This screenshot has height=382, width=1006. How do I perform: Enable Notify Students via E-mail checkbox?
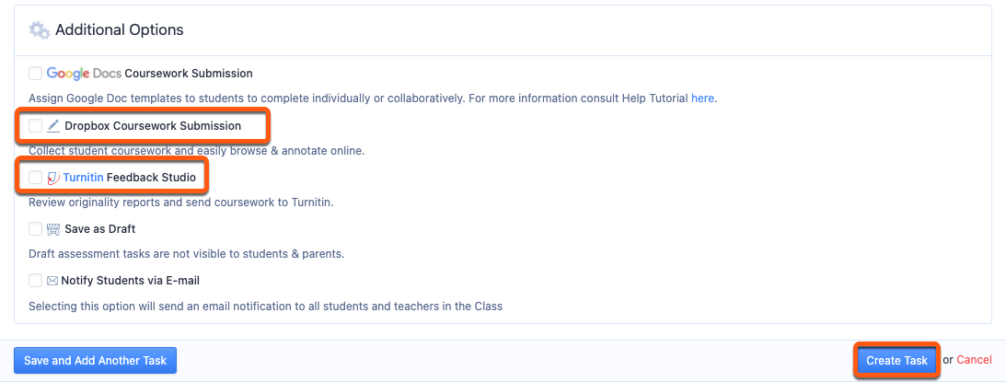click(x=35, y=281)
